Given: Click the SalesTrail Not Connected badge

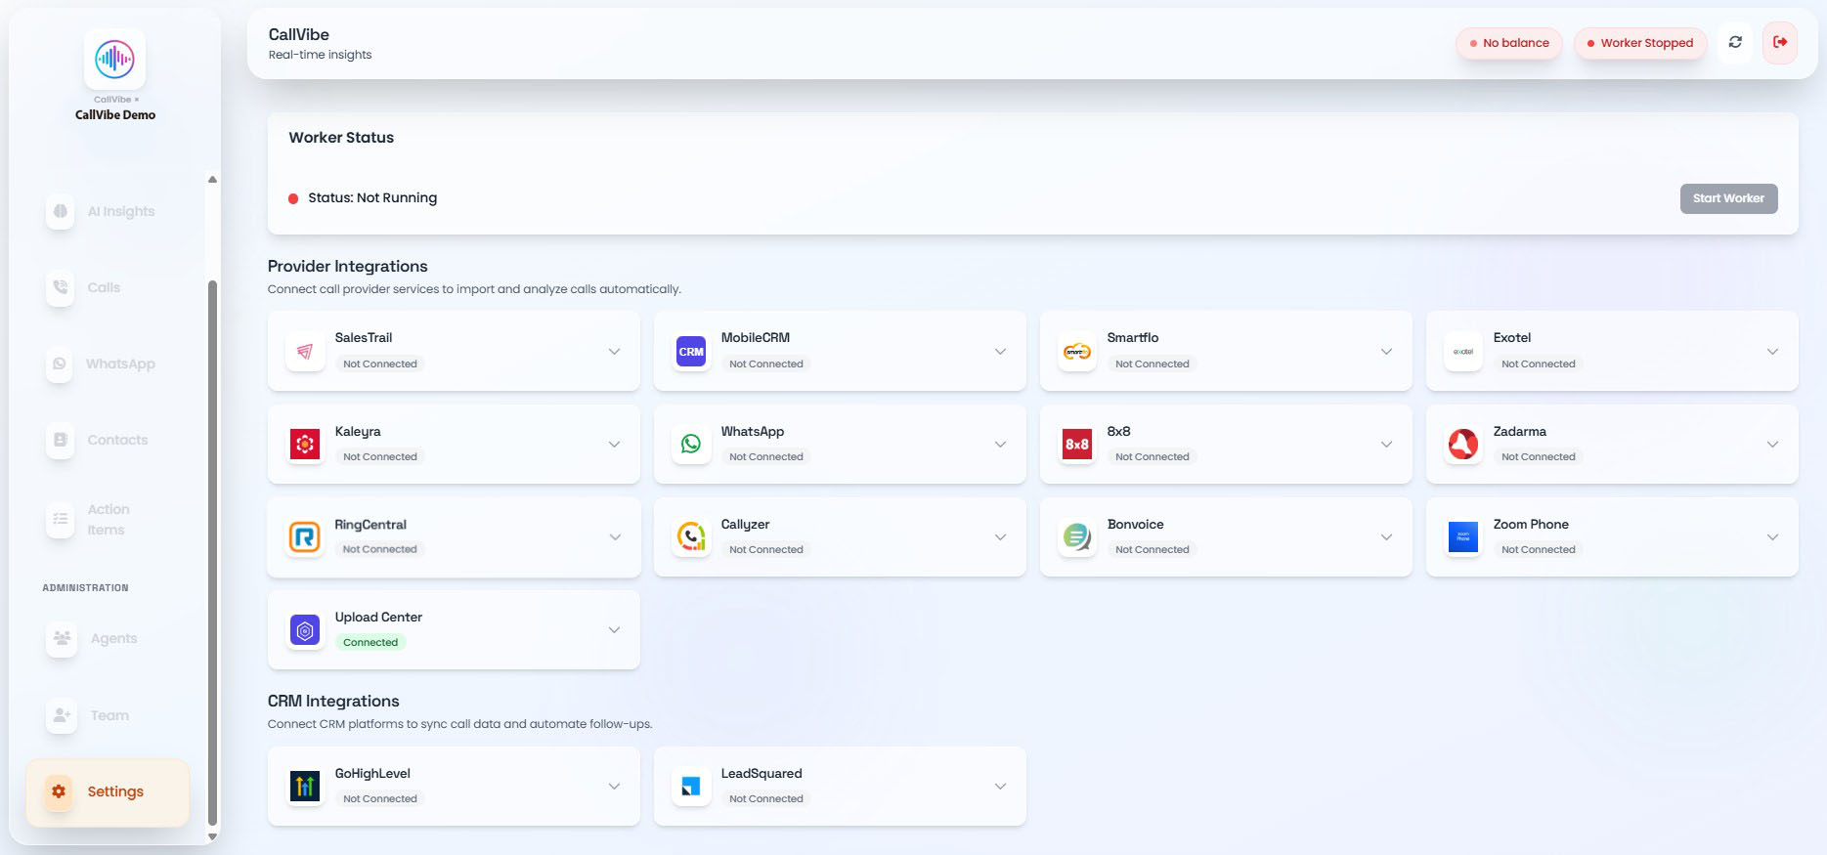Looking at the screenshot, I should pyautogui.click(x=379, y=363).
